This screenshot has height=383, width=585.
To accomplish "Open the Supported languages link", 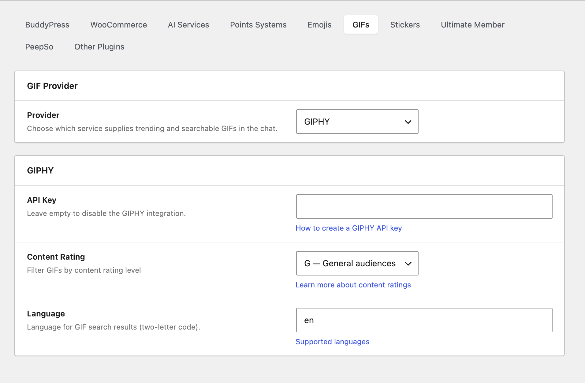I will pyautogui.click(x=332, y=342).
